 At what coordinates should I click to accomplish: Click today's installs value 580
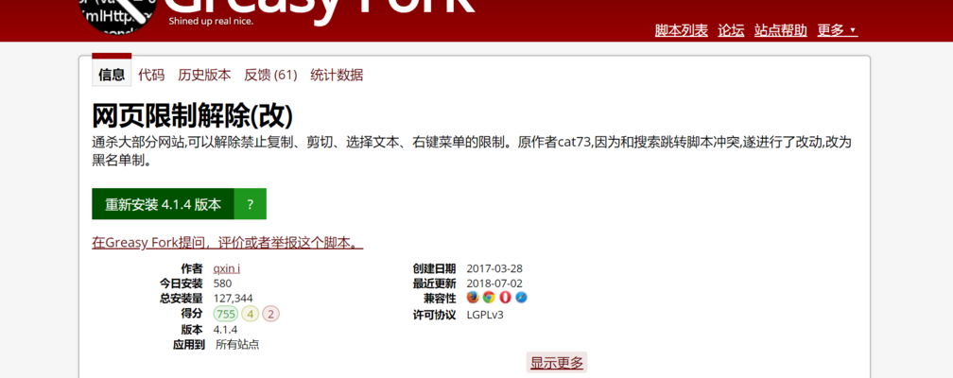(x=222, y=283)
